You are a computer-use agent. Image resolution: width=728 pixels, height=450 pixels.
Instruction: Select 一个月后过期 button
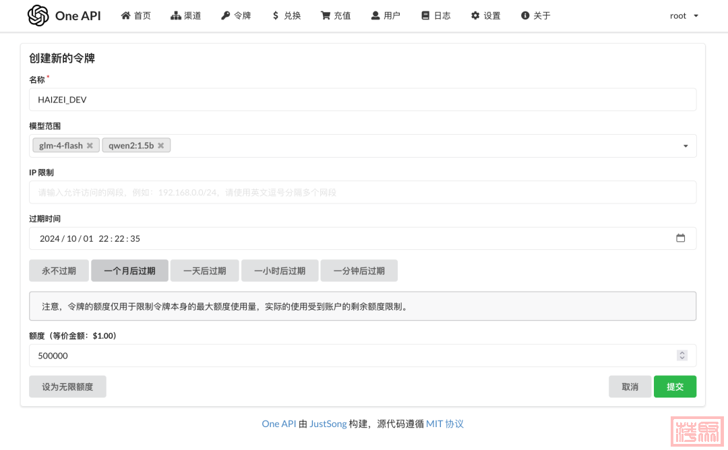tap(129, 271)
